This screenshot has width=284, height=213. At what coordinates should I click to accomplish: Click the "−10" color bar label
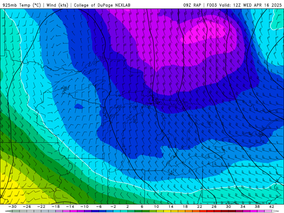click(x=84, y=207)
